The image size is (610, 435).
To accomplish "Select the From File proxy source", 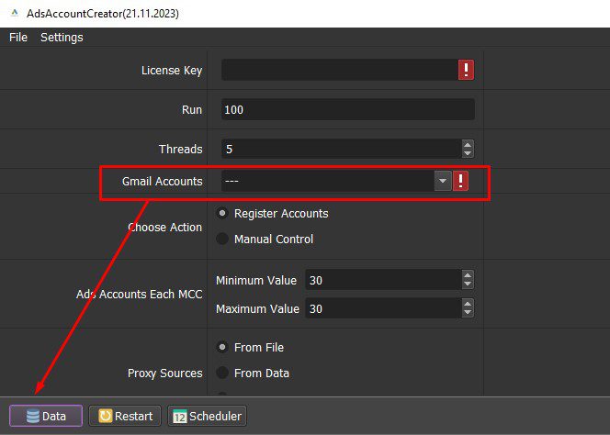I will pos(222,347).
